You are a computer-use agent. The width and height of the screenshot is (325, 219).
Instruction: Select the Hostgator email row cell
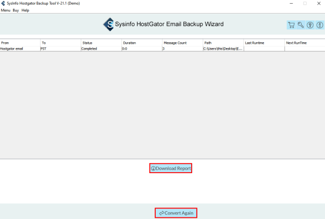coord(20,48)
